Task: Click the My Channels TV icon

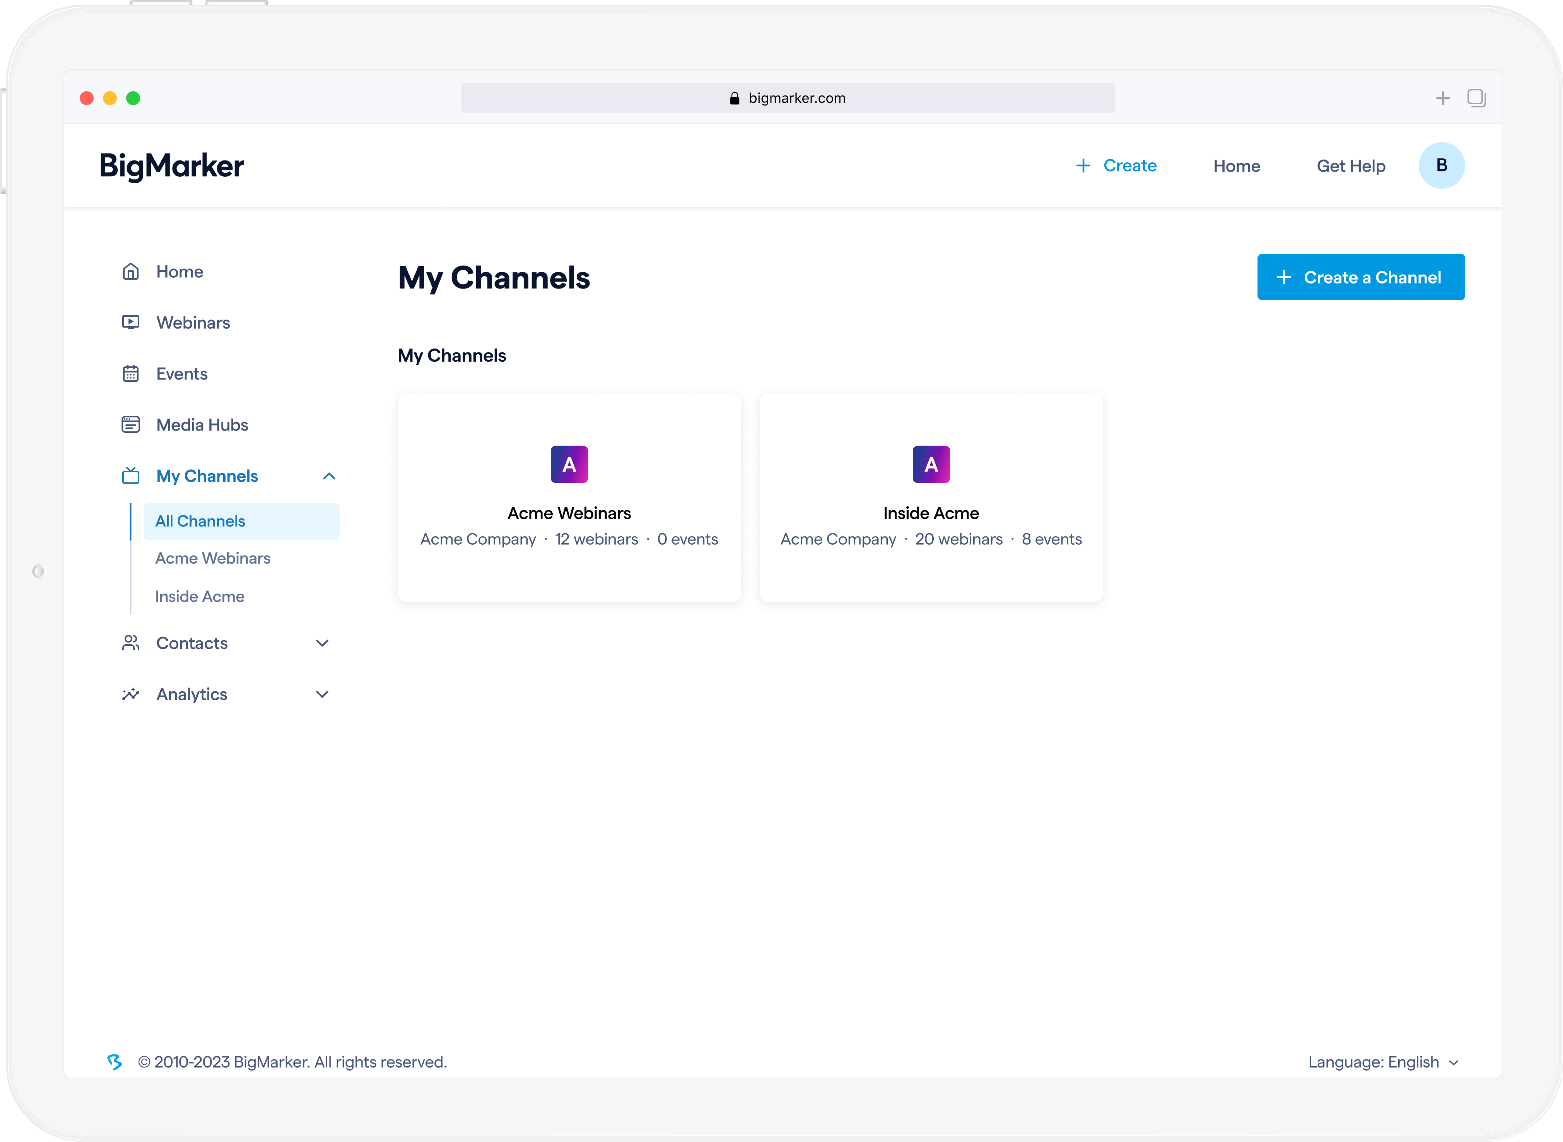Action: point(131,476)
